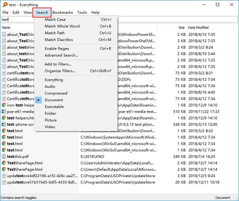
Task: Click Word icon of test-phone-scr file
Action: 4,125
